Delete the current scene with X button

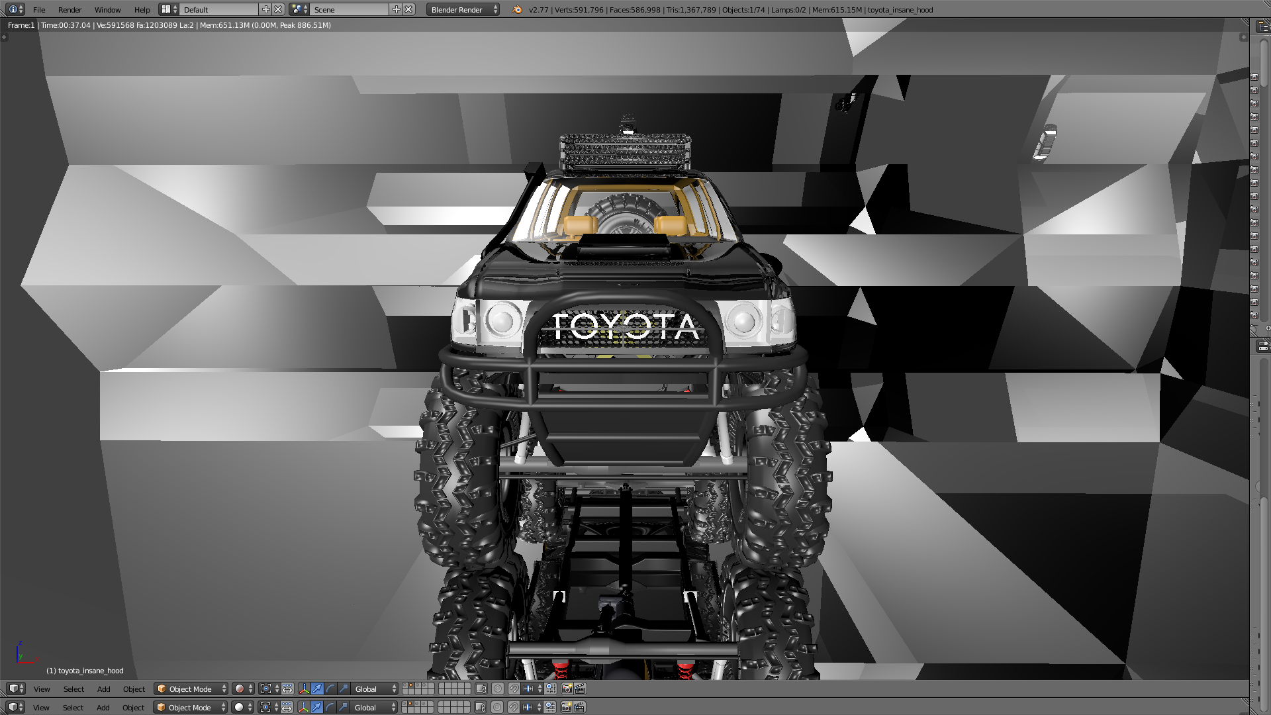coord(409,9)
